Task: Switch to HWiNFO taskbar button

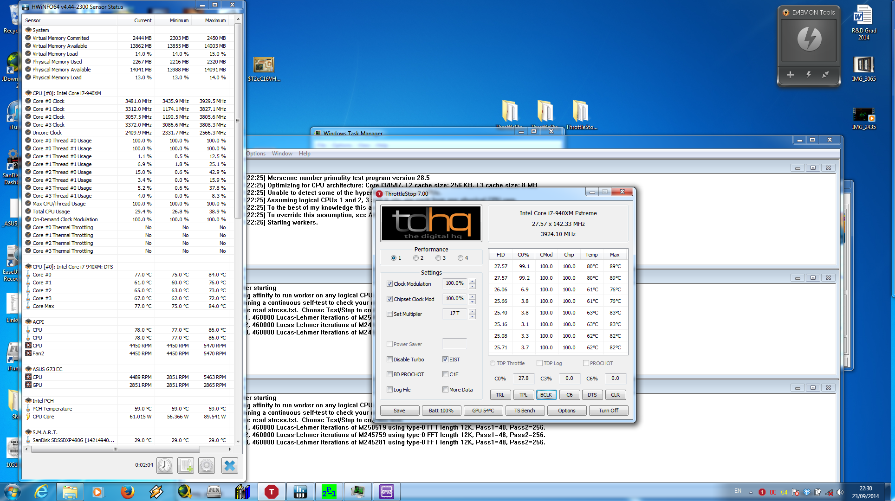Action: [x=300, y=492]
